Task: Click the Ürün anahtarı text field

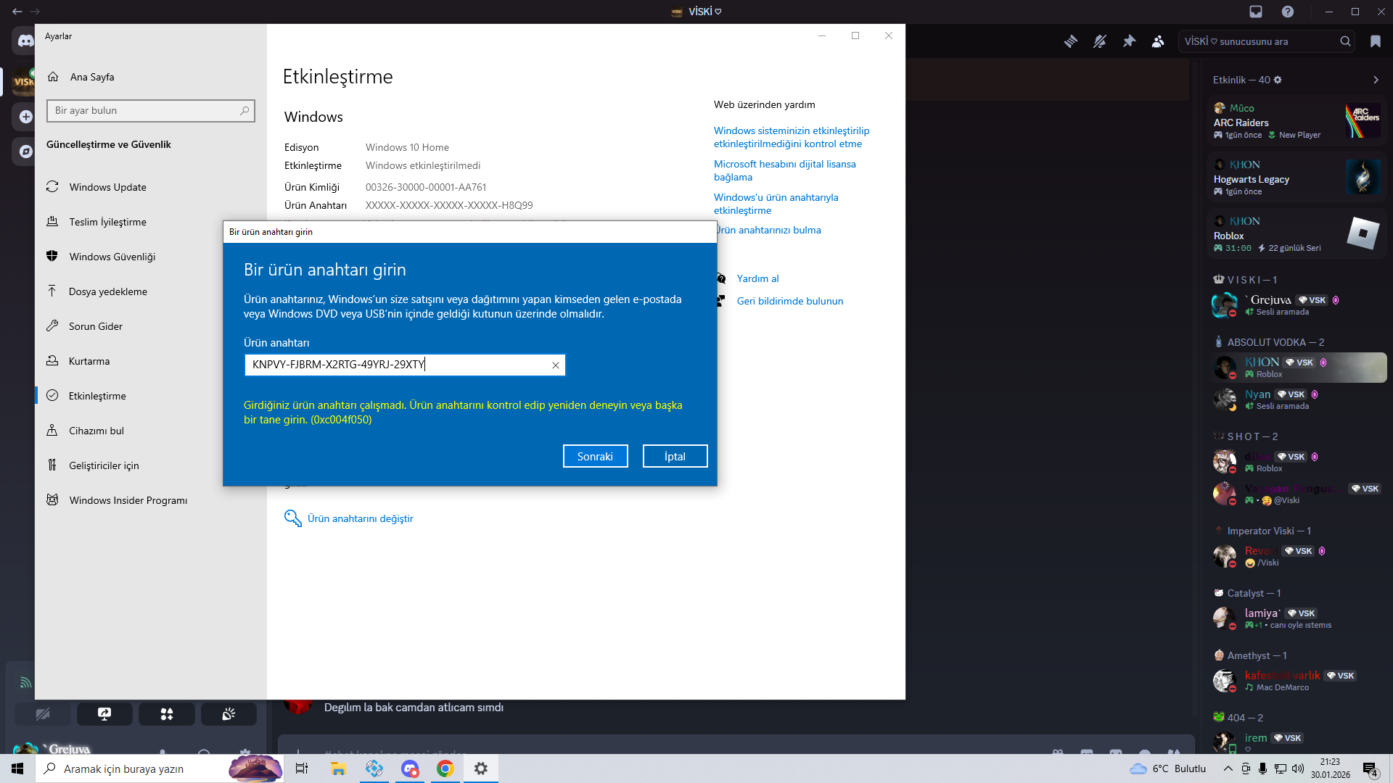Action: (405, 365)
